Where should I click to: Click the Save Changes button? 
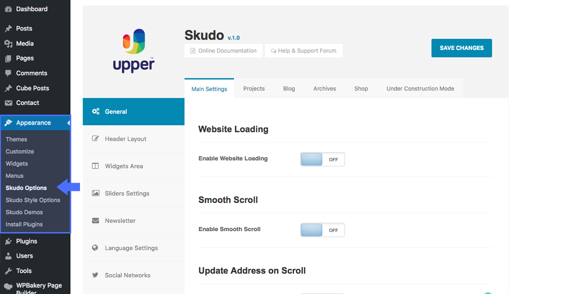click(462, 48)
